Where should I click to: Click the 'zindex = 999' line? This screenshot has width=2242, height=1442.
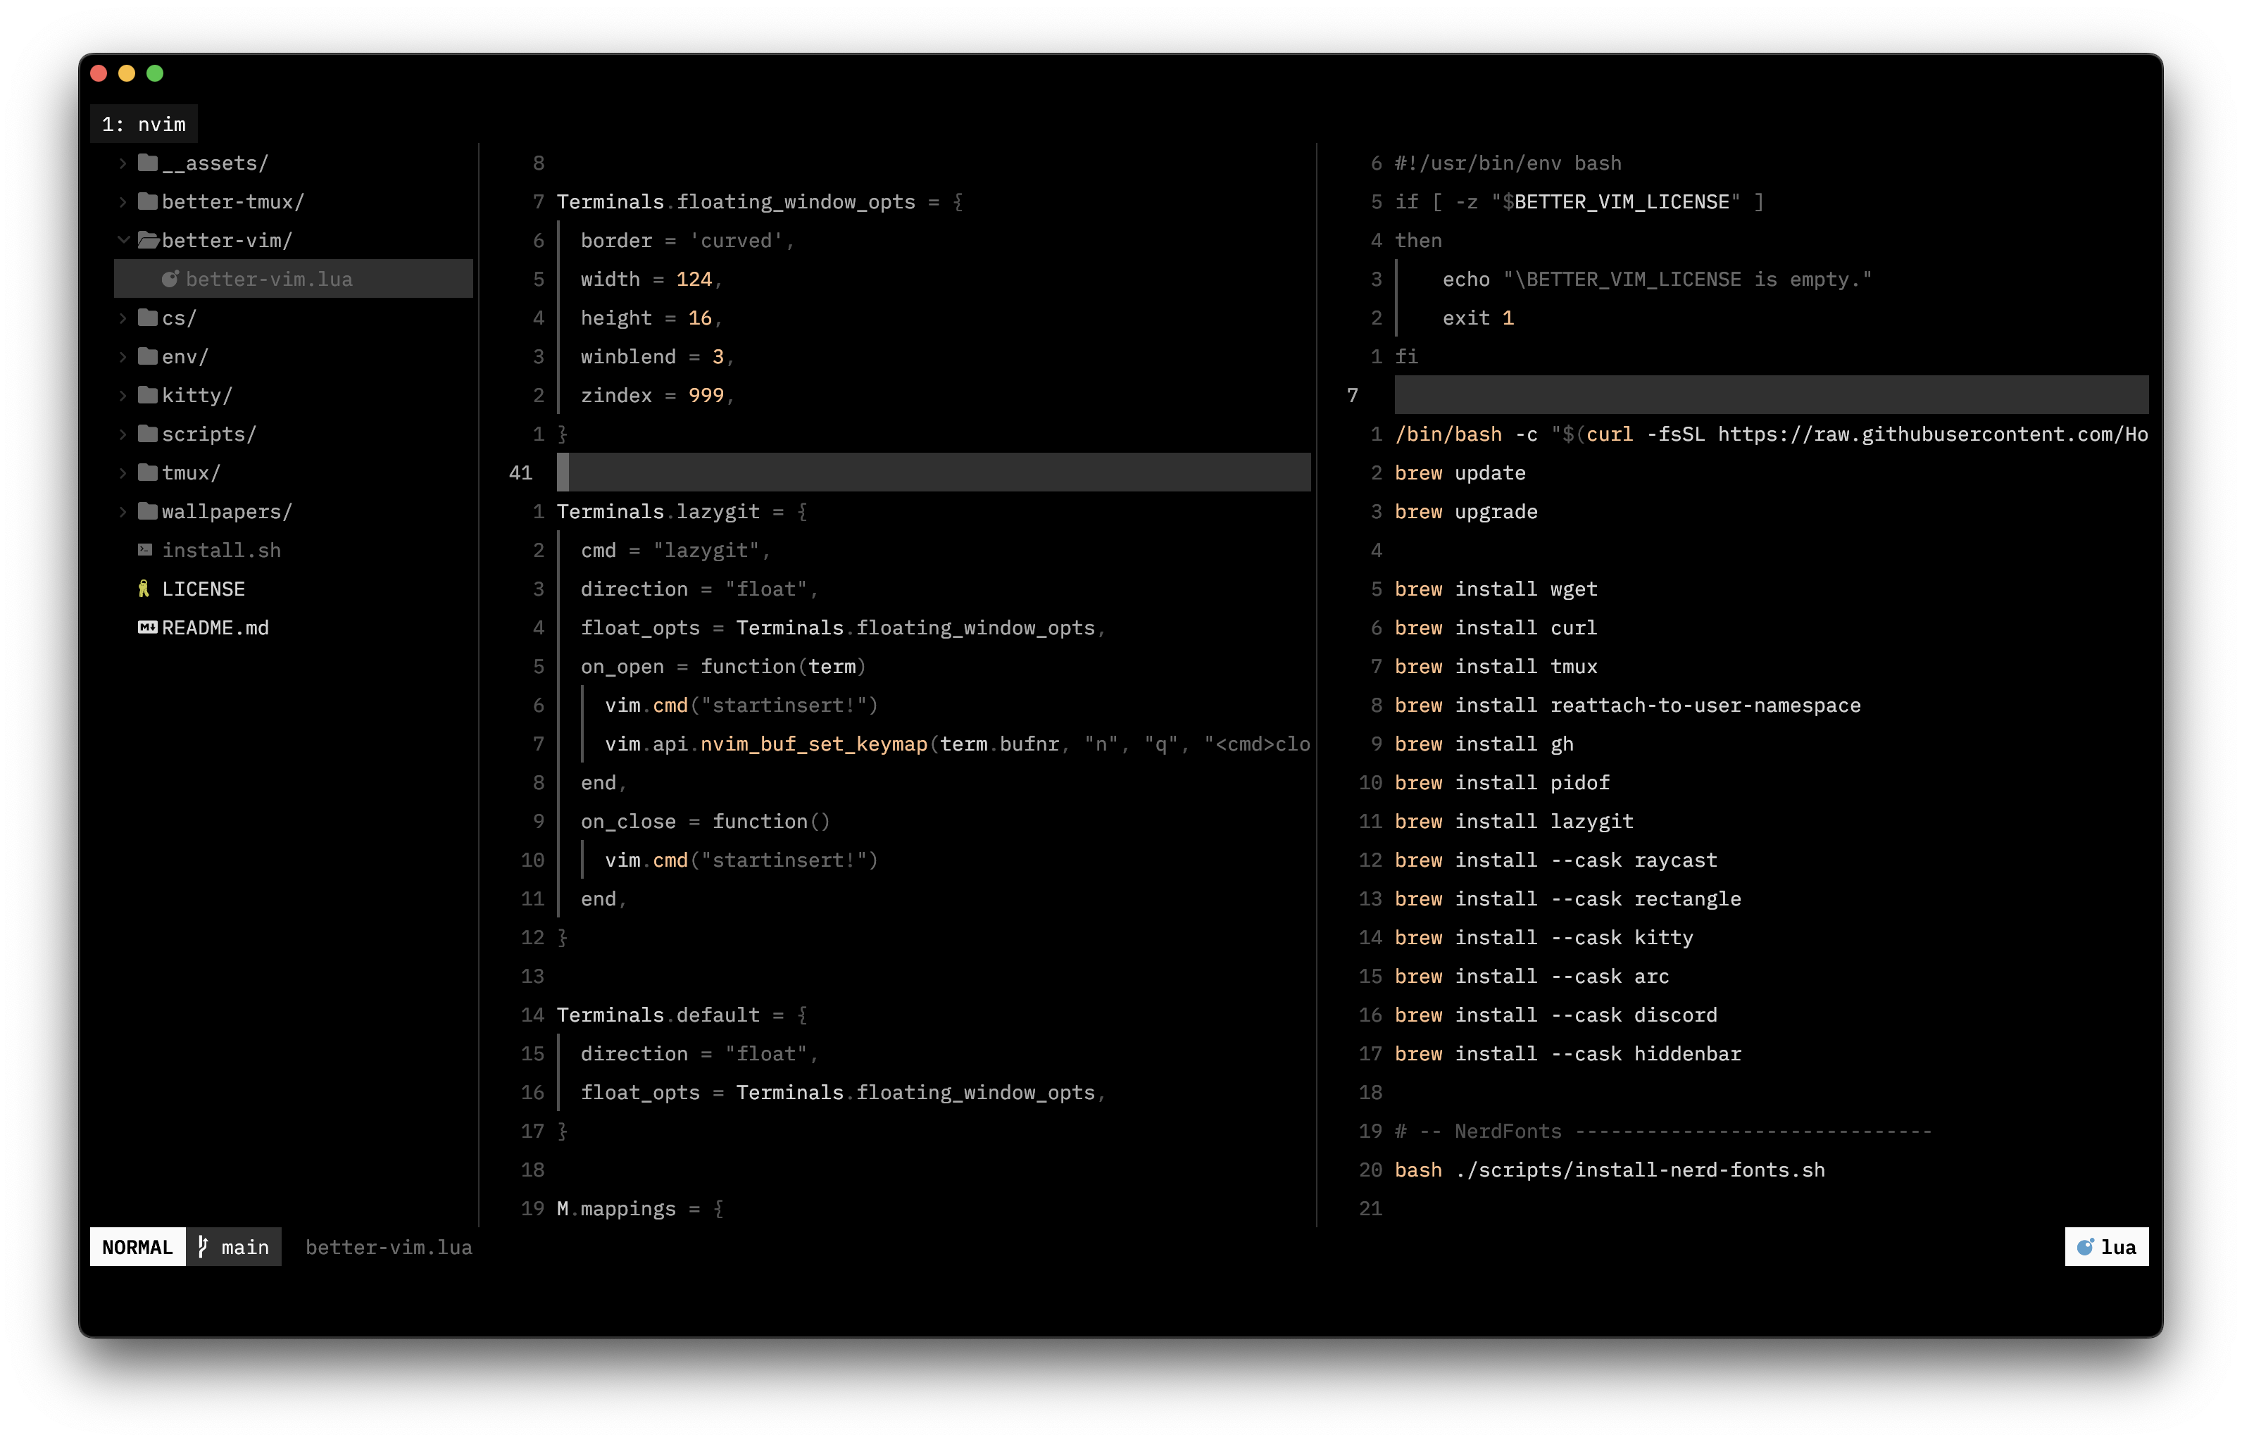(656, 395)
